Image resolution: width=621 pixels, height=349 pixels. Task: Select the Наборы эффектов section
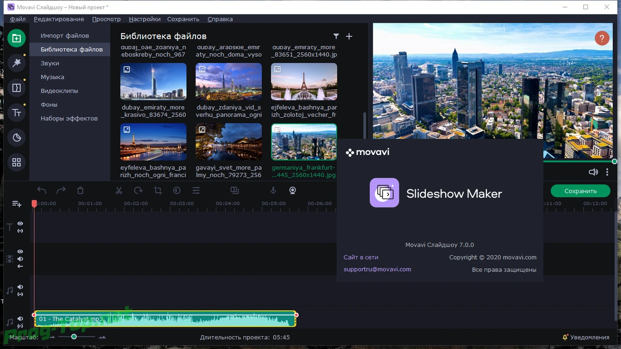pos(70,119)
